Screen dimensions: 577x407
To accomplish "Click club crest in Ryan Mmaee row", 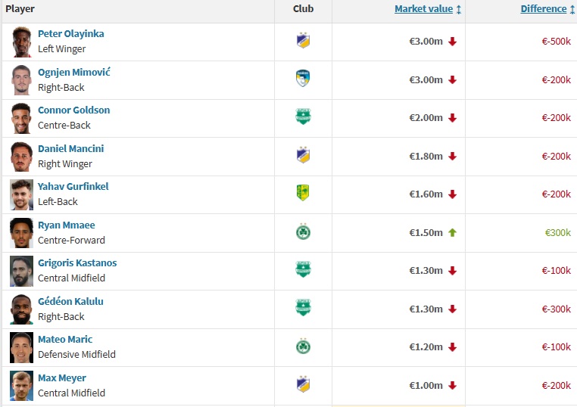I will coord(303,232).
